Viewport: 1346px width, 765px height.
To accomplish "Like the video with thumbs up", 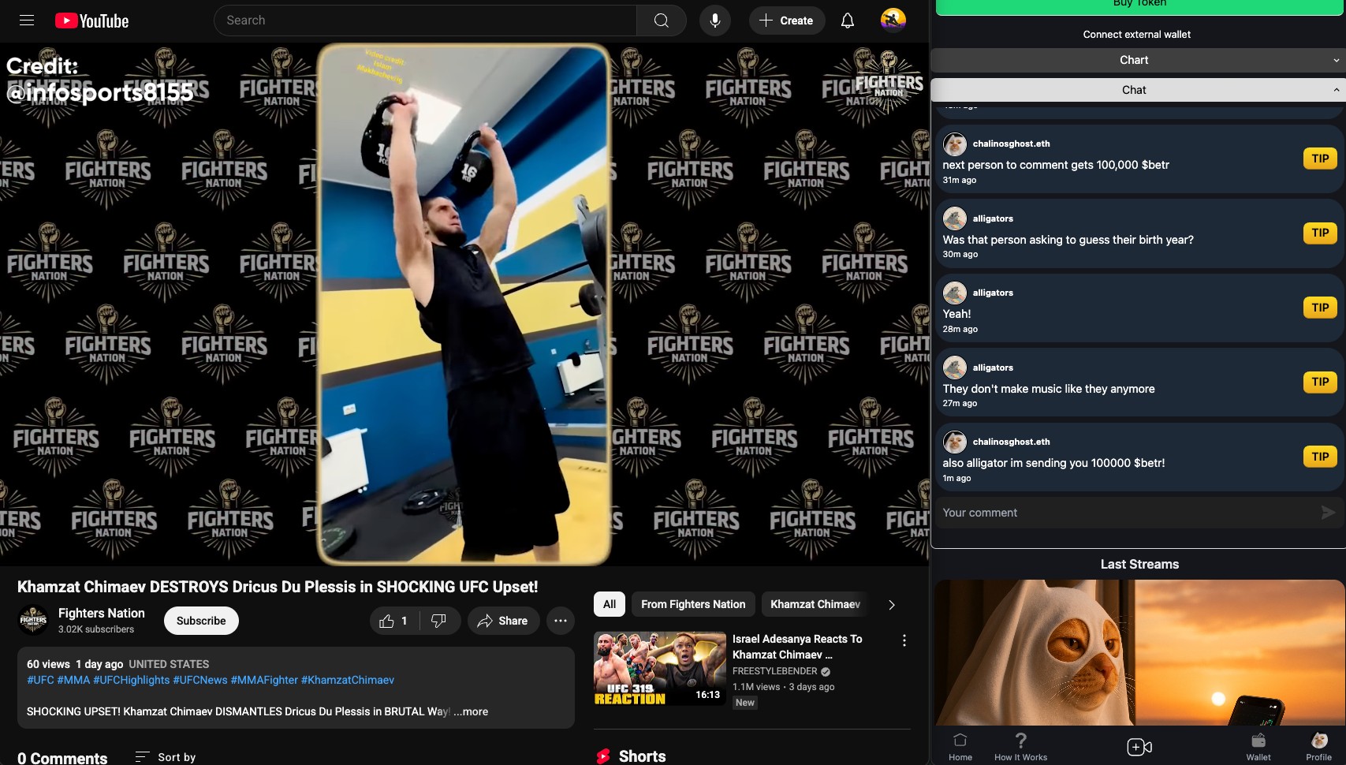I will (x=394, y=621).
